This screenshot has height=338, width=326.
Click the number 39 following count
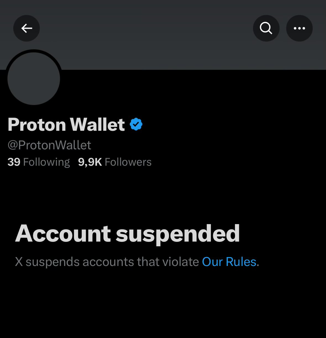[14, 162]
